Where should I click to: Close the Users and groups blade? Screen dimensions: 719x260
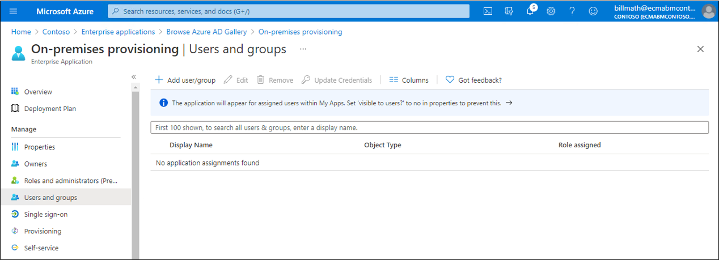(700, 49)
